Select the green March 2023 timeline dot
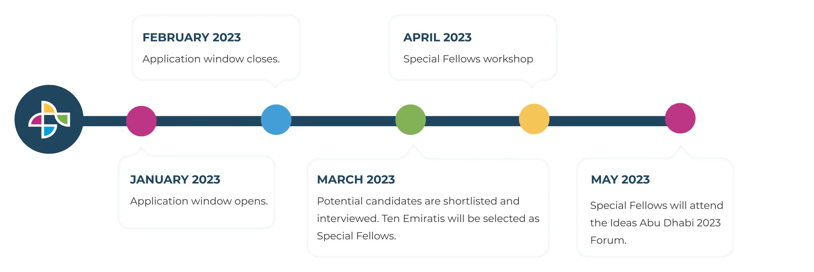This screenshot has height=272, width=814. [x=410, y=120]
